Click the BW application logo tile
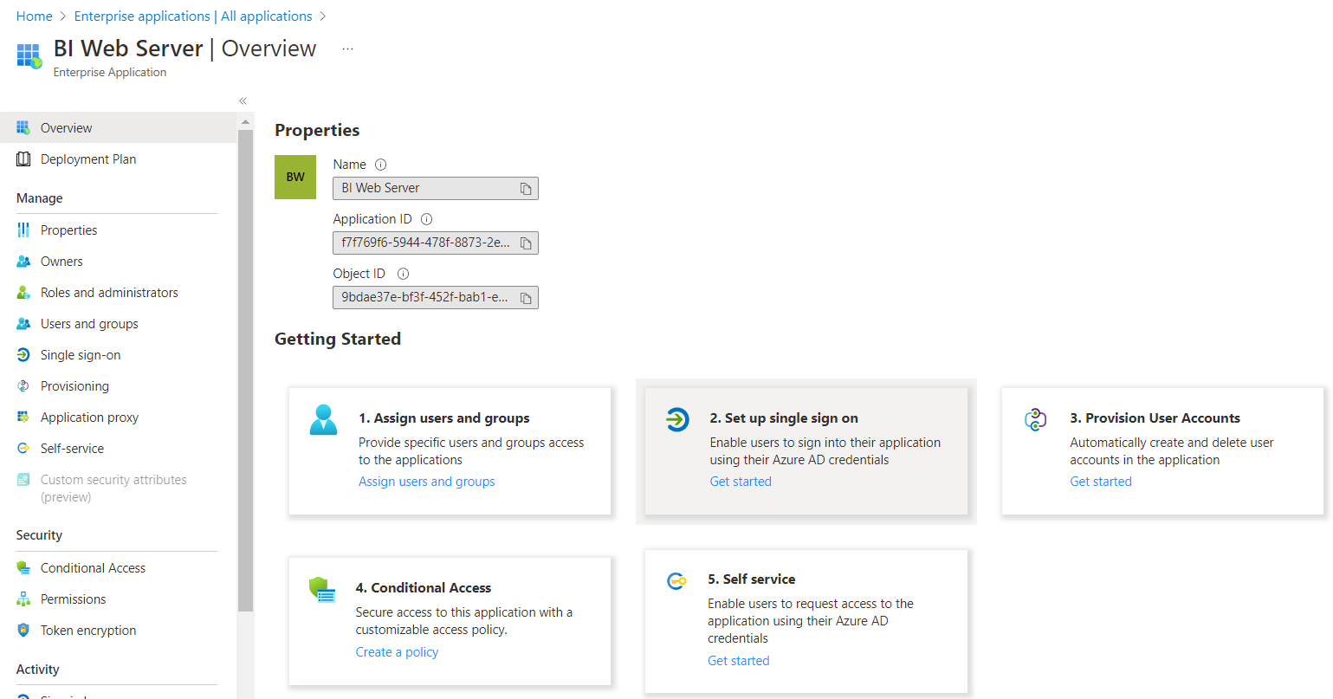Viewport: 1333px width, 699px height. click(x=295, y=177)
